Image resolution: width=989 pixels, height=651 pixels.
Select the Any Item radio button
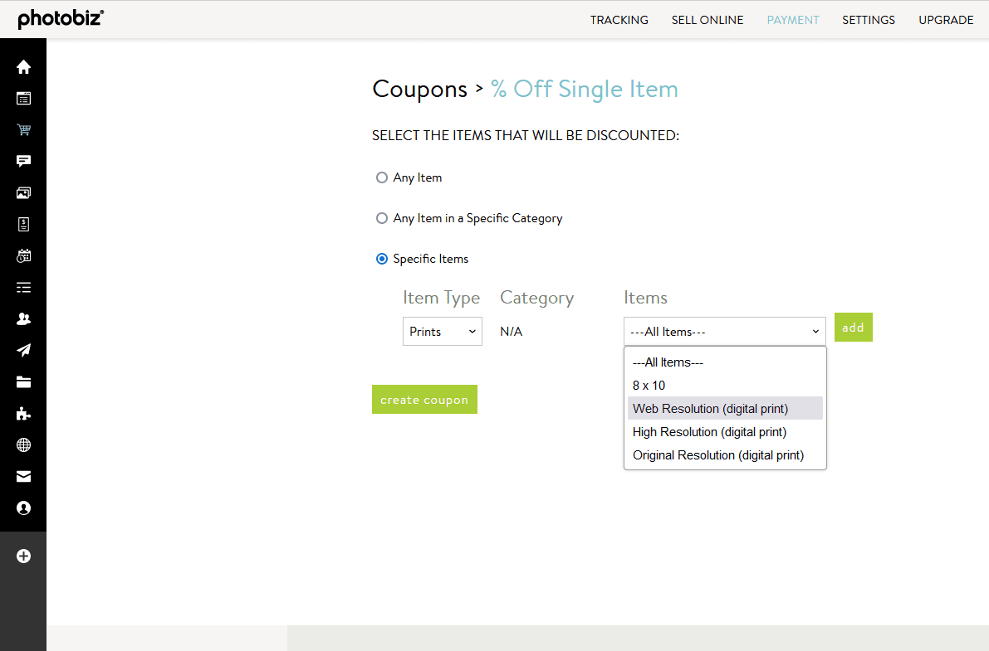pyautogui.click(x=381, y=177)
